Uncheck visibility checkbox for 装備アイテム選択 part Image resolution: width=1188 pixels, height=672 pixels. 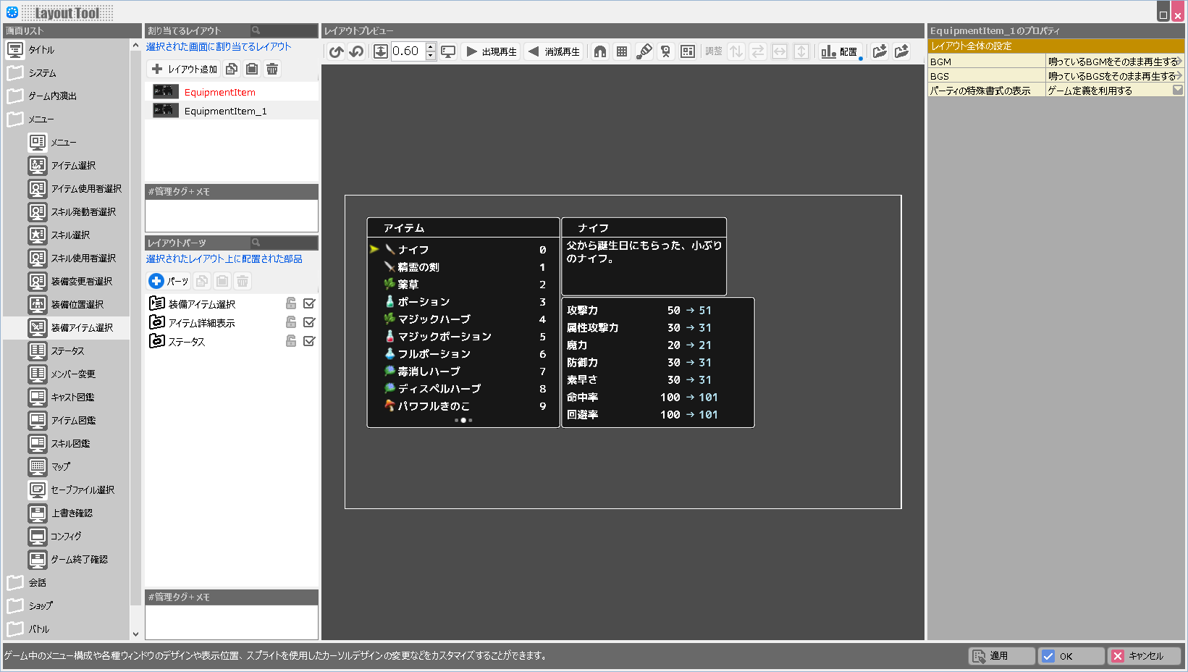click(309, 304)
